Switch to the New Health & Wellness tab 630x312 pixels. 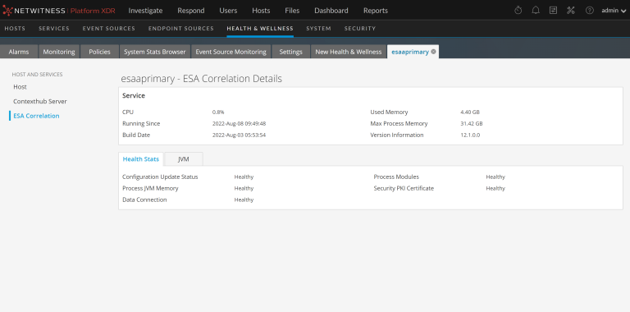point(349,52)
